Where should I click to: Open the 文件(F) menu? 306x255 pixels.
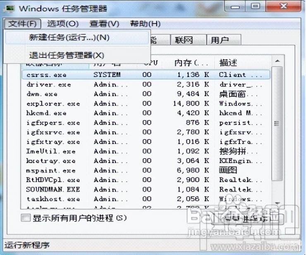[22, 24]
